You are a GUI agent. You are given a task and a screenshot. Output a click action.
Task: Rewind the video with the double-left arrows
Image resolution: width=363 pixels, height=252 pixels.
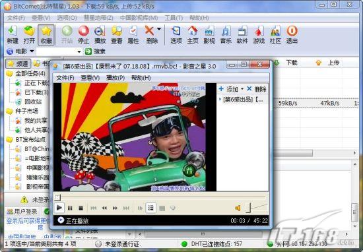[104, 208]
